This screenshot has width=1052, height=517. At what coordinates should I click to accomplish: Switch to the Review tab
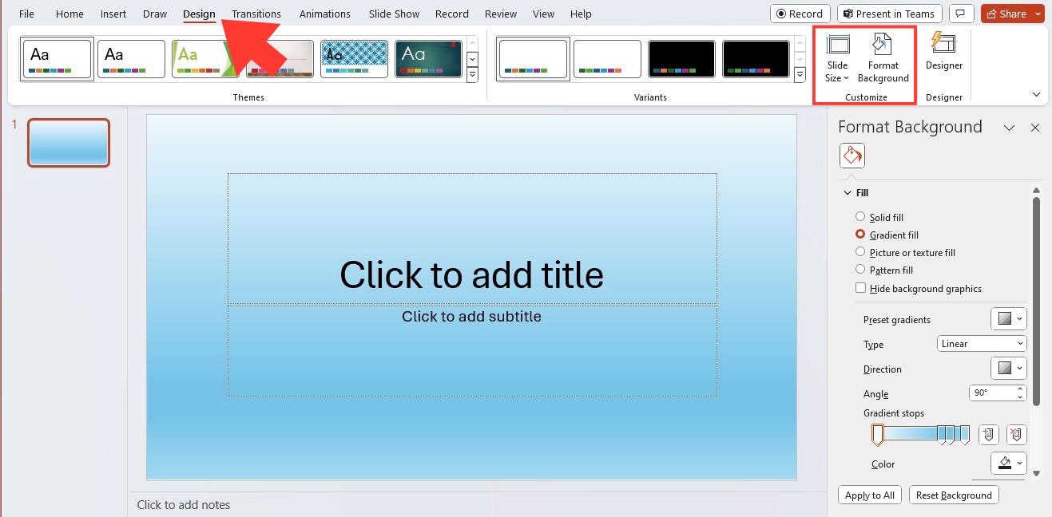coord(501,14)
